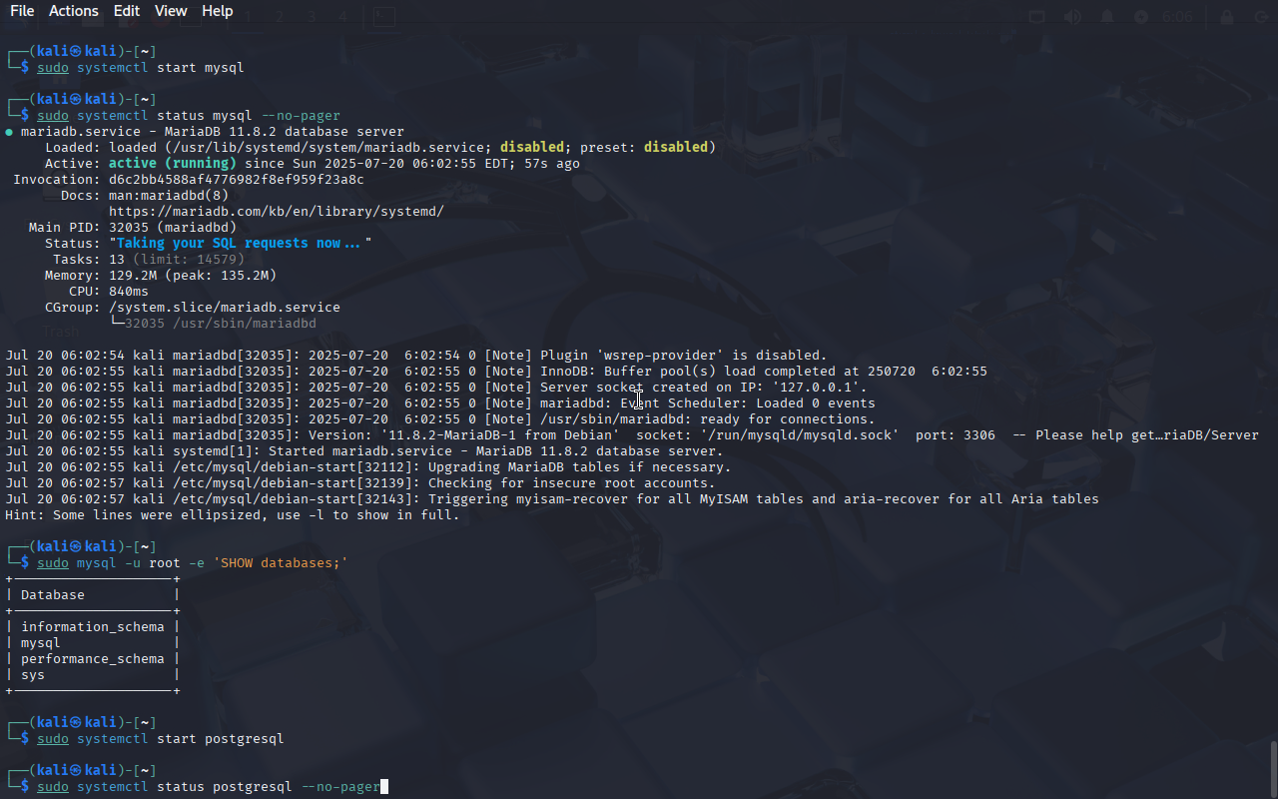This screenshot has height=799, width=1278.
Task: Click 'InnoDB: Buffer pool(s) load completed' log line
Action: pos(496,372)
